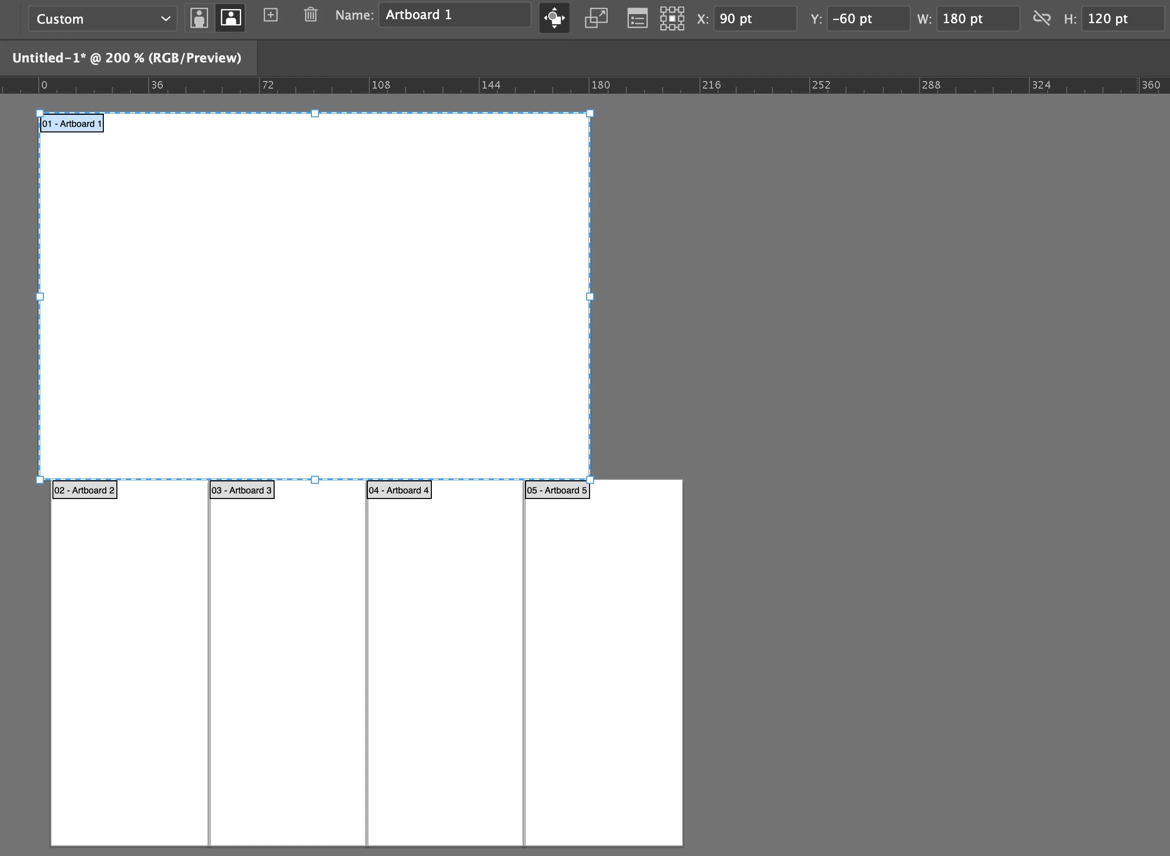Click the artboard Name input field

tap(454, 15)
